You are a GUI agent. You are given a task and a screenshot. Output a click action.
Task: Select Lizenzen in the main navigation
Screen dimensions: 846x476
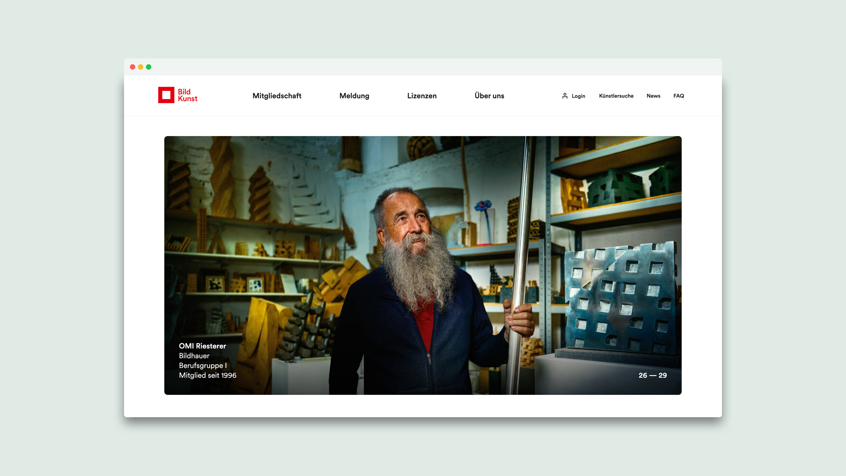pos(422,96)
